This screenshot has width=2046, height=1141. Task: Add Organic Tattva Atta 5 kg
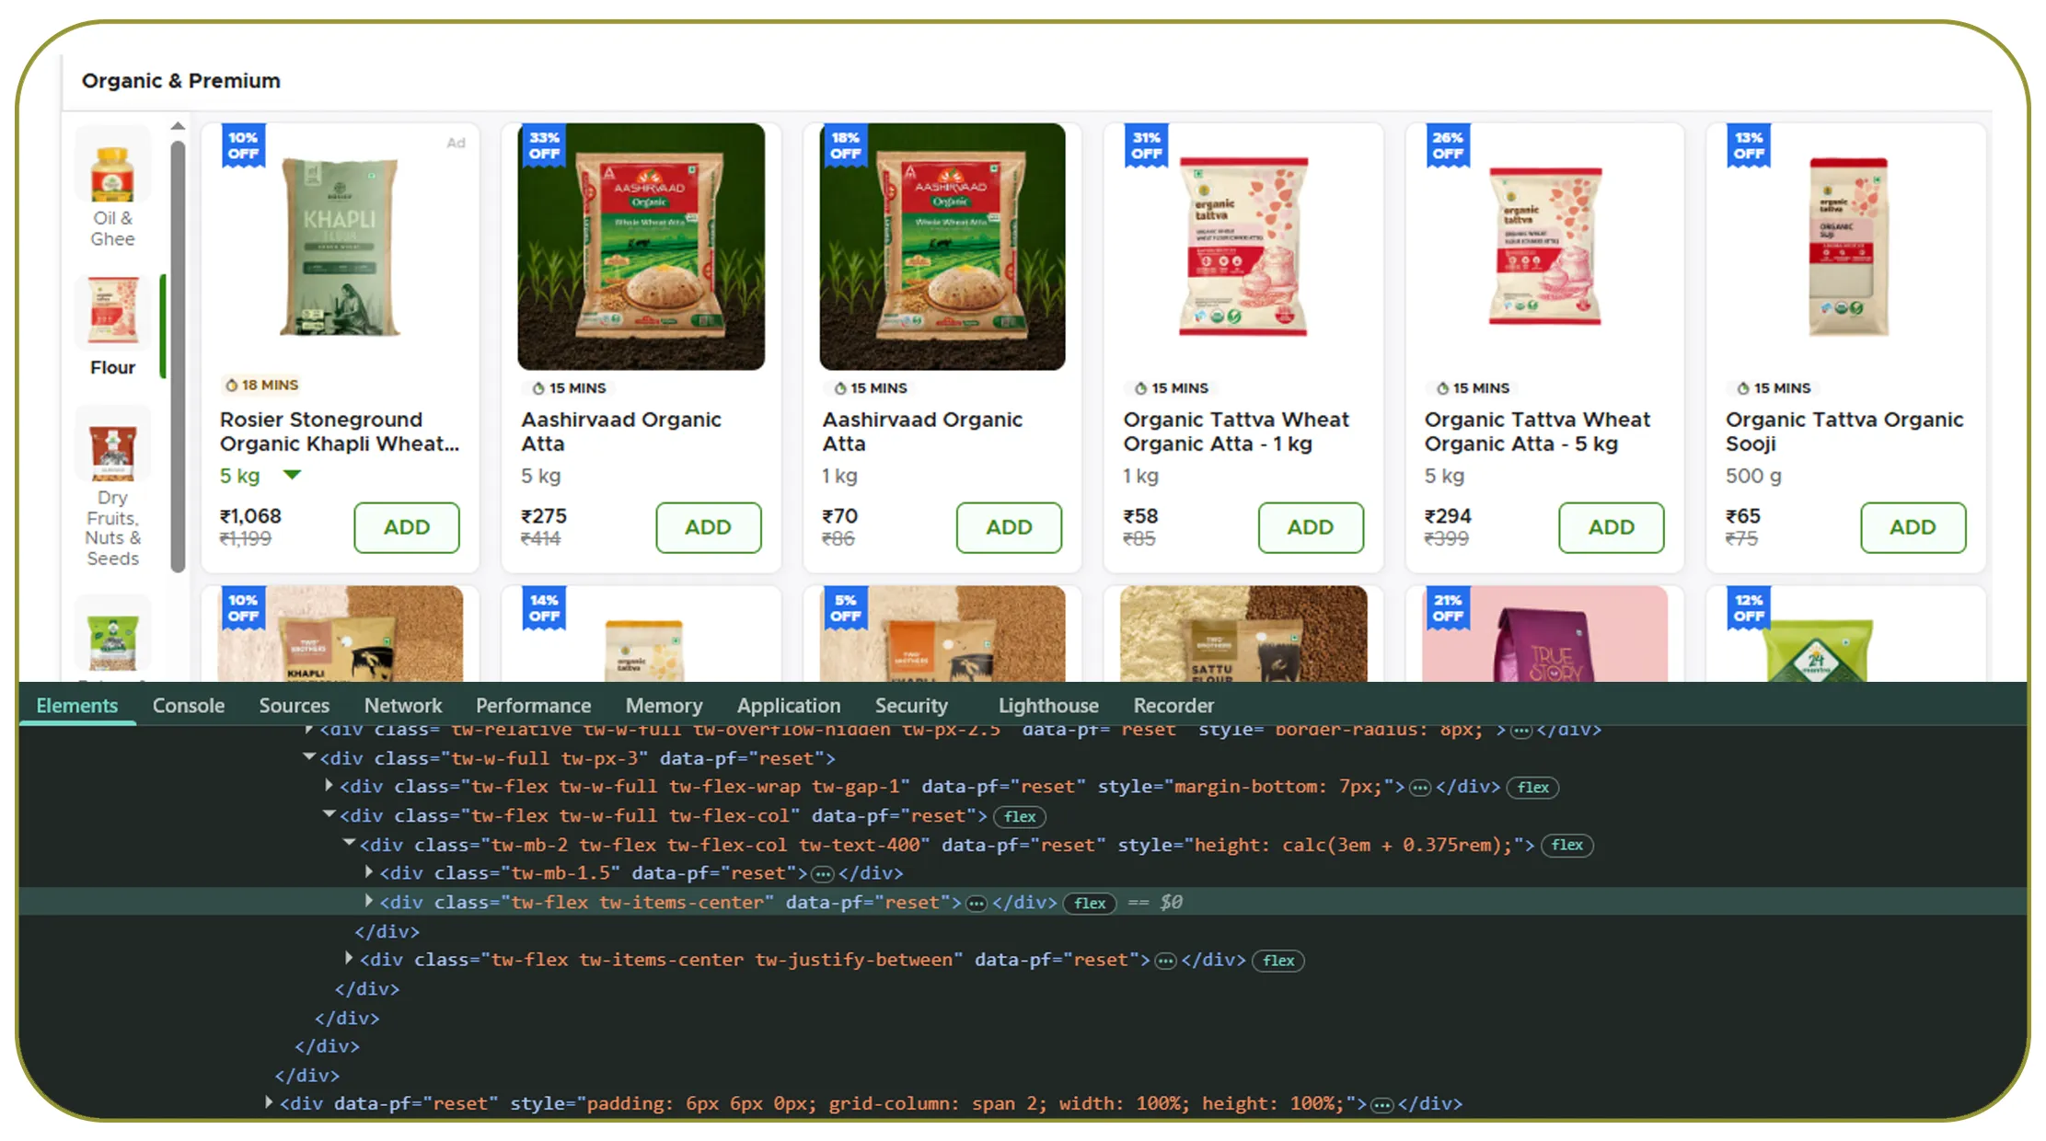[1612, 527]
